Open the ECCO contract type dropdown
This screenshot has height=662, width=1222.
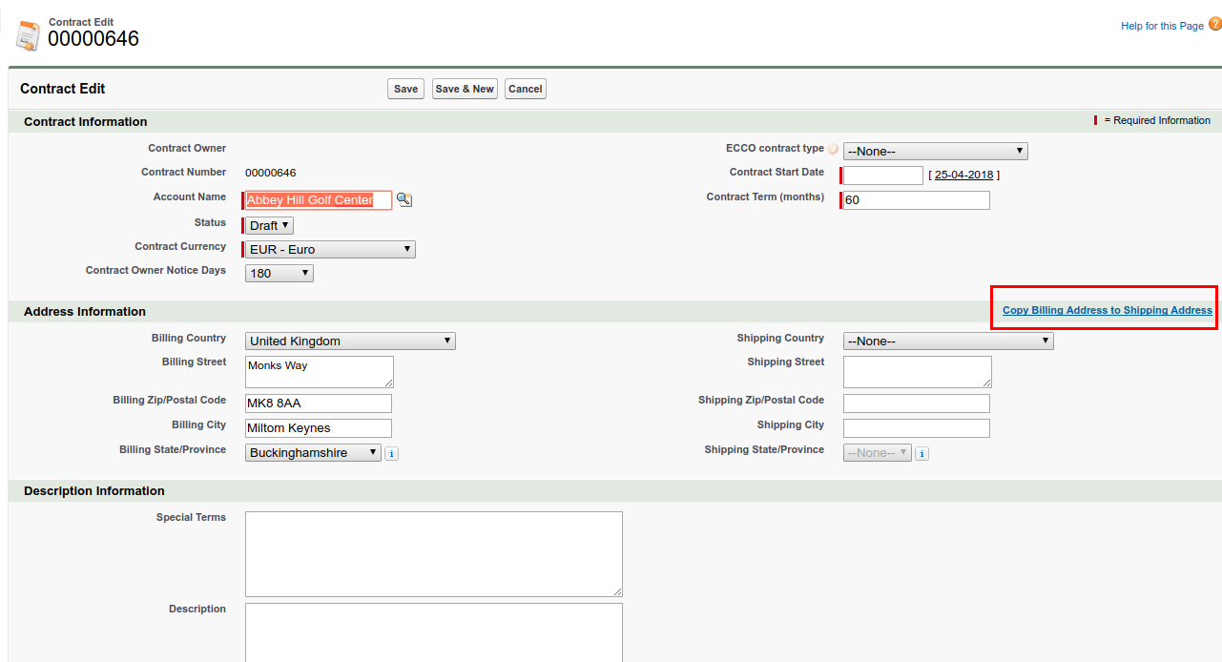(x=935, y=151)
